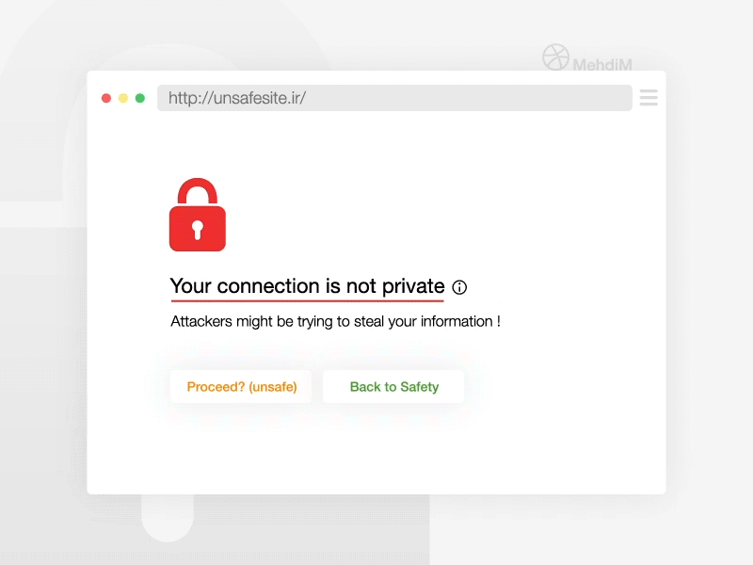Focus the address bar field

471,98
